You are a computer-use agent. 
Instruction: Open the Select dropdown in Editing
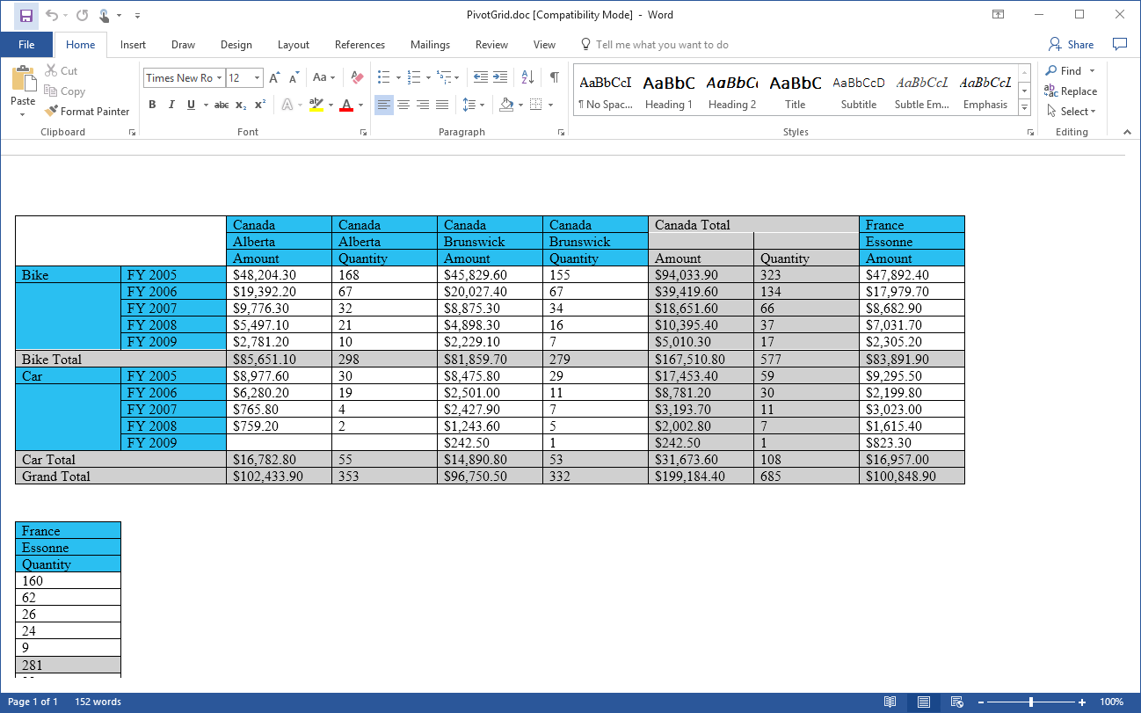coord(1072,112)
